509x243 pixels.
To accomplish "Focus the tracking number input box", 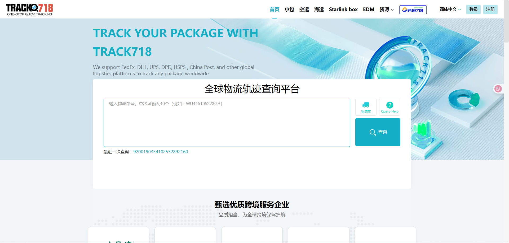I will click(227, 123).
